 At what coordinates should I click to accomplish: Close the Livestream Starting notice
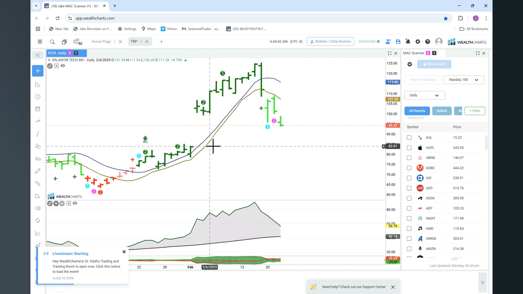pos(124,252)
